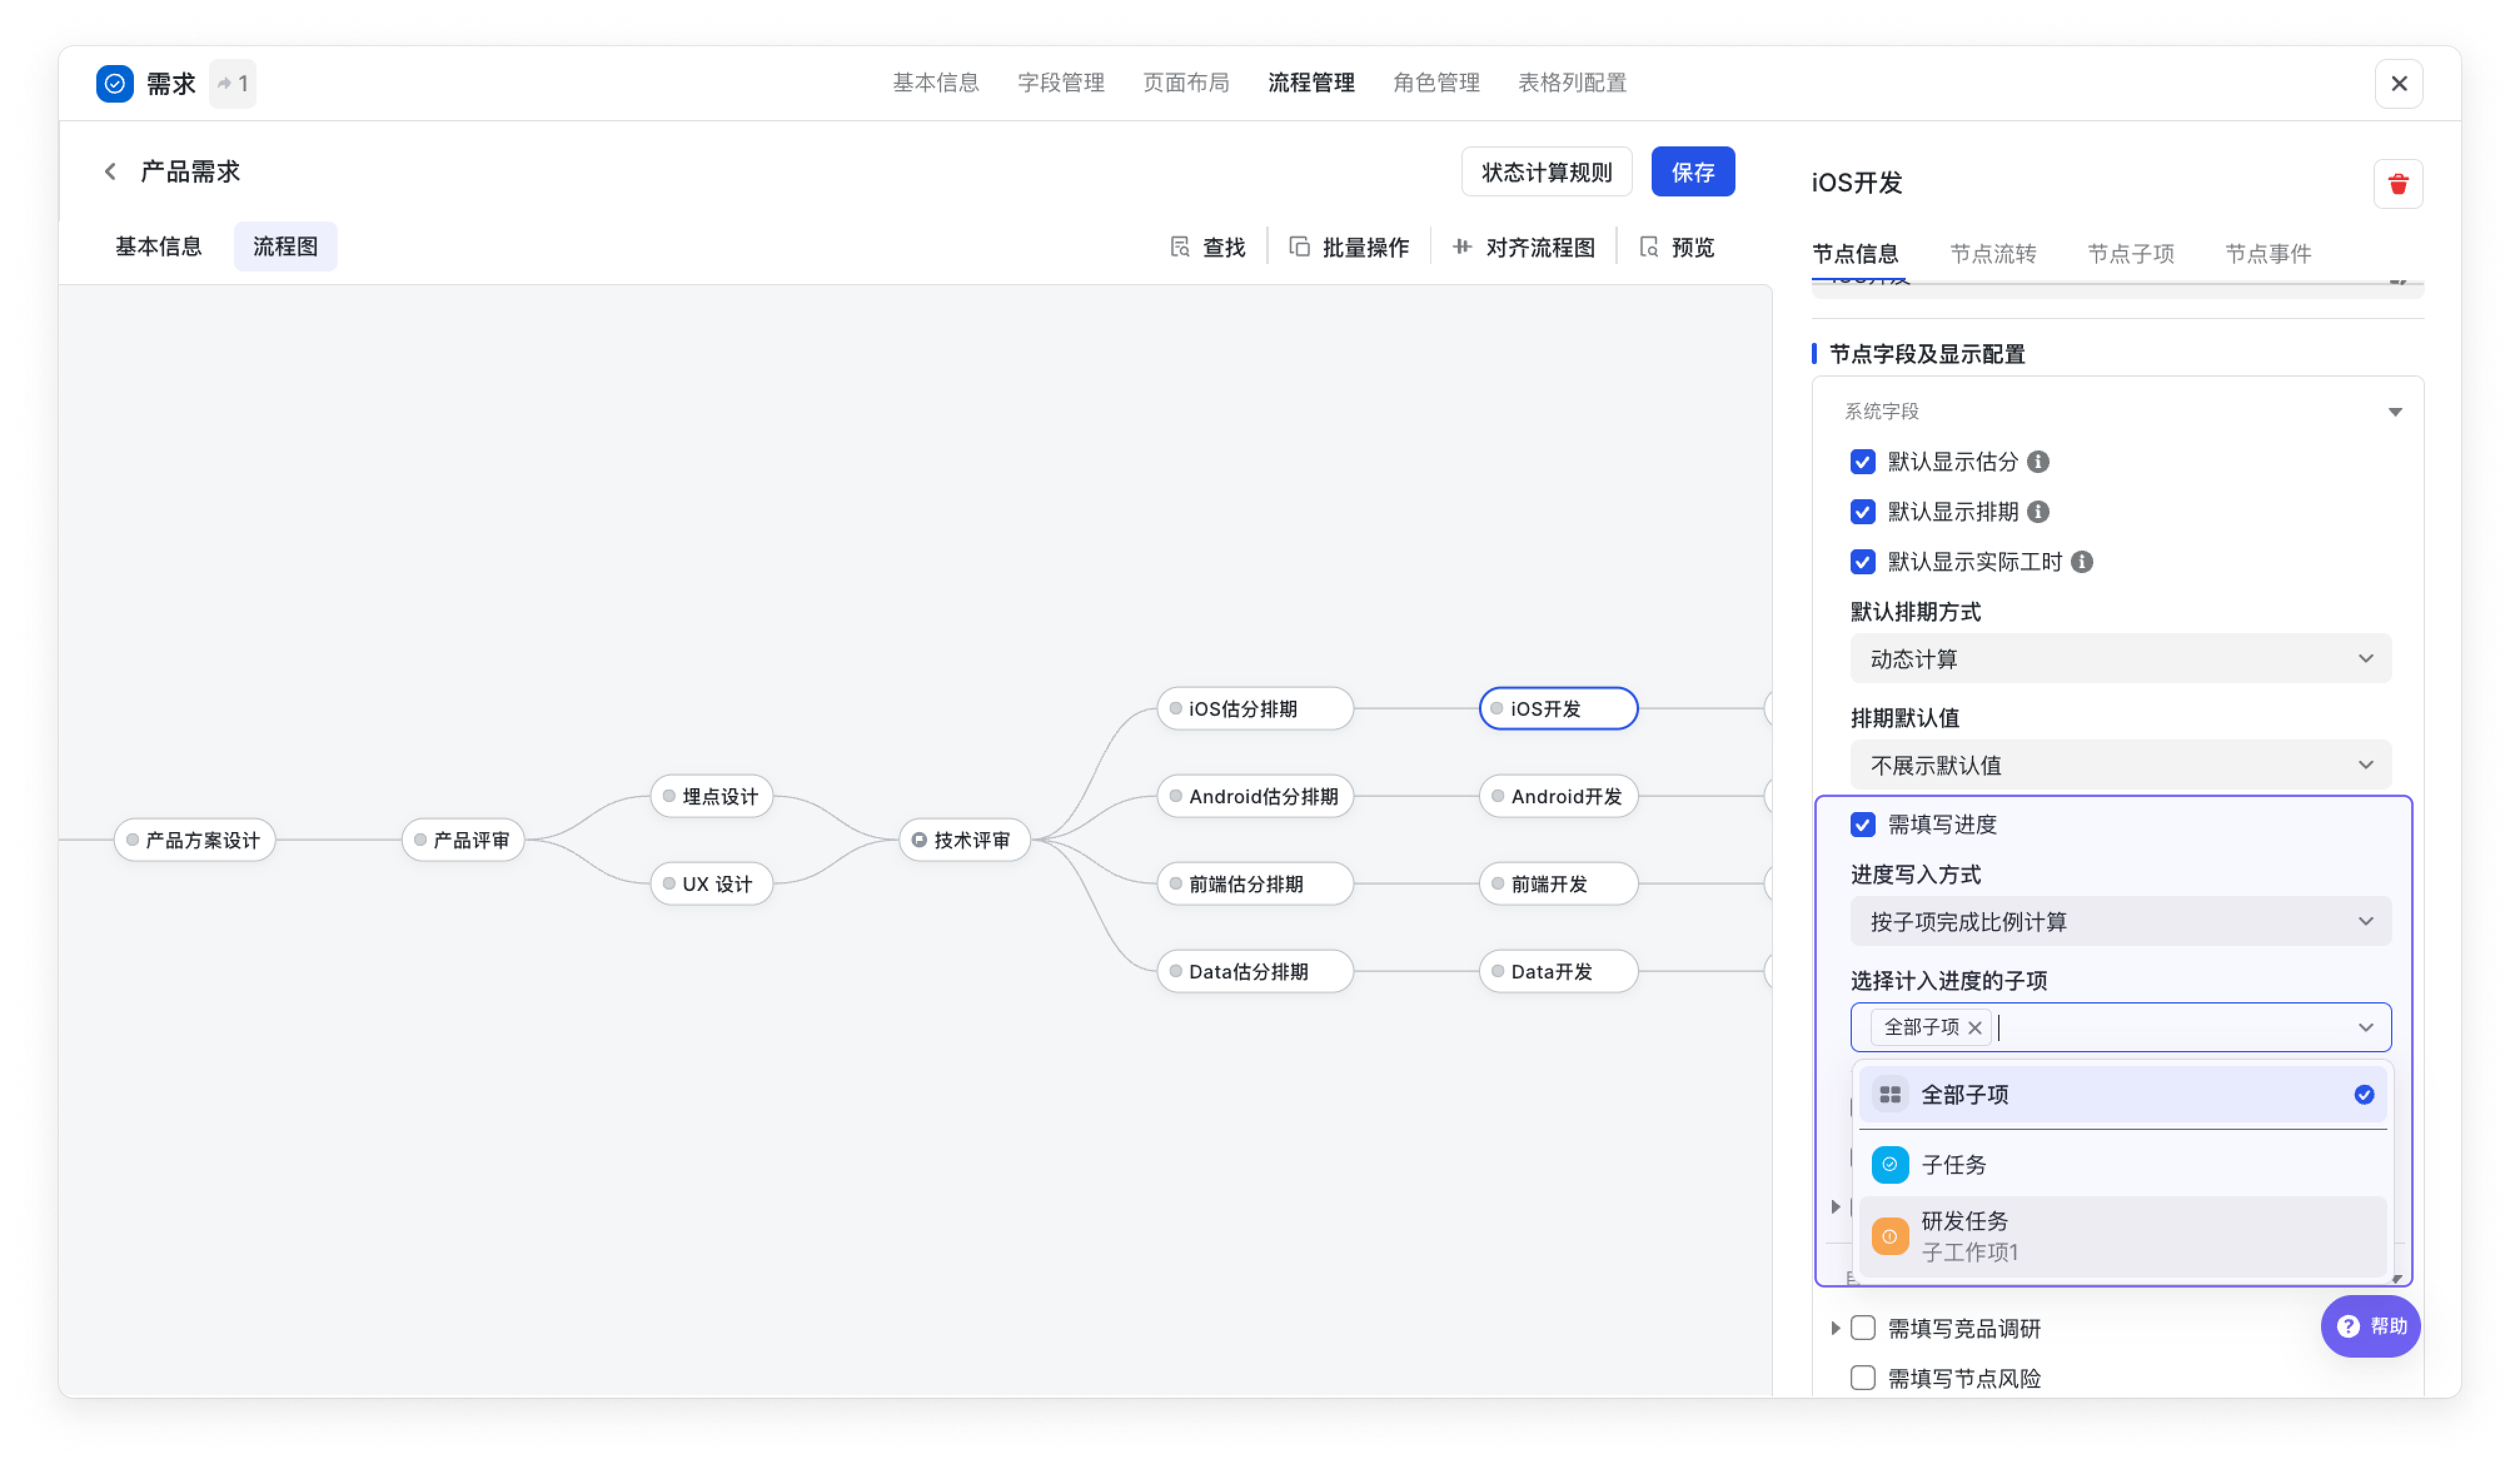Click the status dot of iOS开发 node
This screenshot has width=2520, height=1469.
(x=1497, y=709)
